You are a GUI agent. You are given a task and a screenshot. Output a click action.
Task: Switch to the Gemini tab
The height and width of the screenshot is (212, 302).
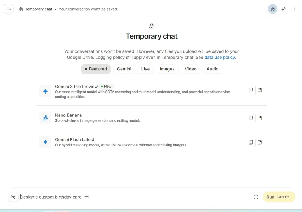pos(124,69)
